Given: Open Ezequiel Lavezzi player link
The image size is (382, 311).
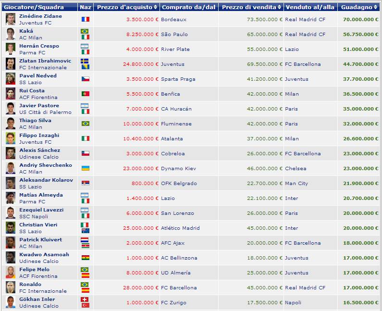Looking at the screenshot, I should pyautogui.click(x=41, y=210).
